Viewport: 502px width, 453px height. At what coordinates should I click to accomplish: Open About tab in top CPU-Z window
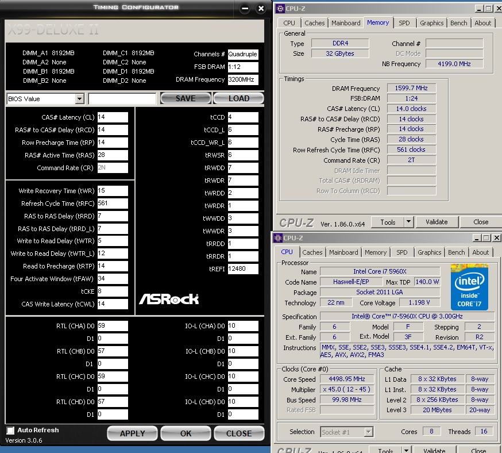(x=482, y=23)
